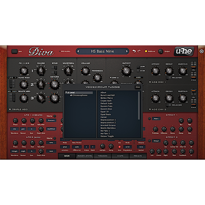
Task: Click the tuning list scrollbar
Action: click(139, 105)
